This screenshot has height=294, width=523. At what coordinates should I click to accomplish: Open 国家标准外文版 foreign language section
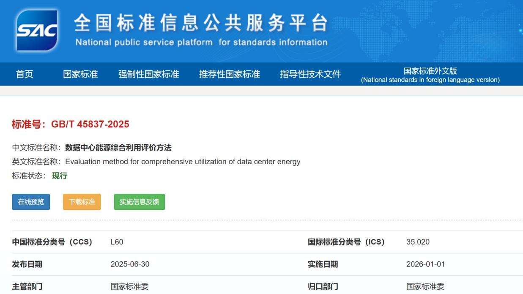[x=430, y=75]
